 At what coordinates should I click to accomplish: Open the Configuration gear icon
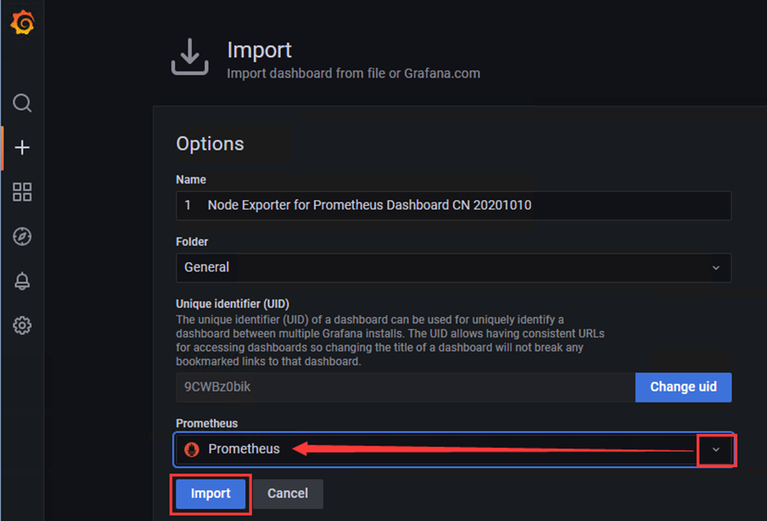(x=22, y=325)
